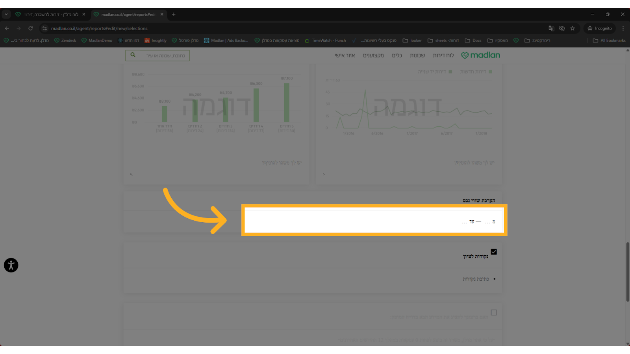
Task: Open the Insightly bookmark
Action: (x=156, y=41)
